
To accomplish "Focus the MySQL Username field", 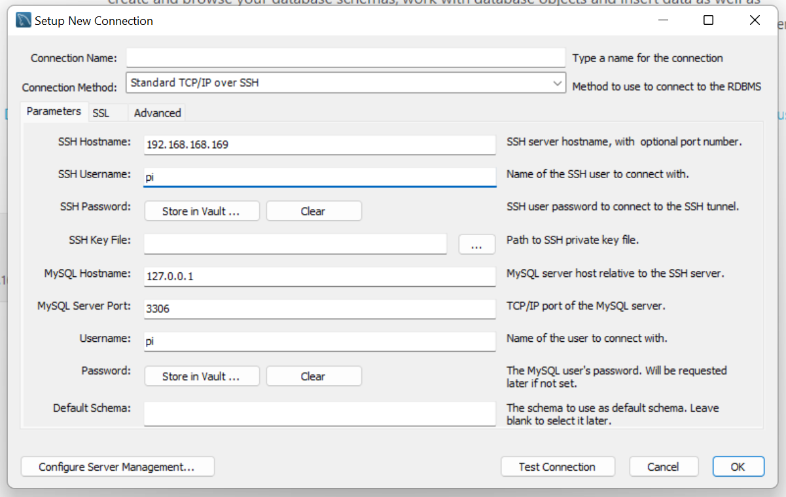I will (319, 341).
